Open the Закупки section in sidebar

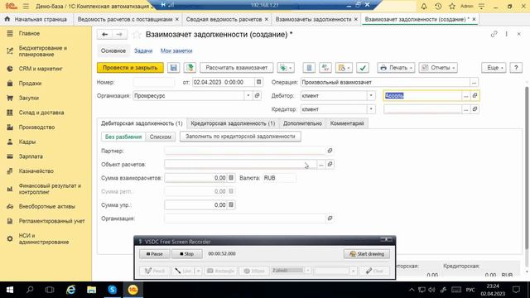click(28, 98)
